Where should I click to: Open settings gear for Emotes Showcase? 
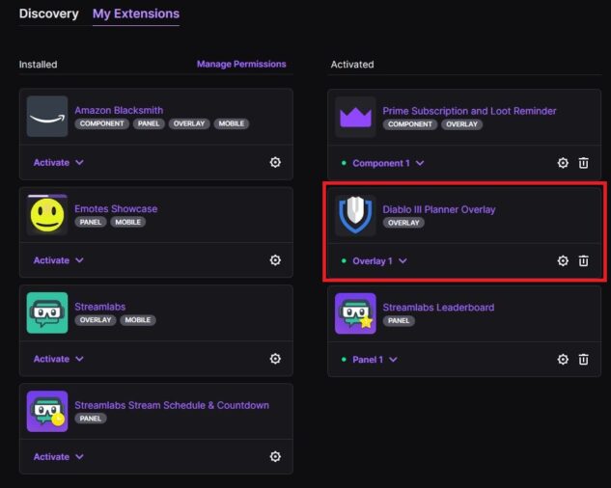pos(275,259)
